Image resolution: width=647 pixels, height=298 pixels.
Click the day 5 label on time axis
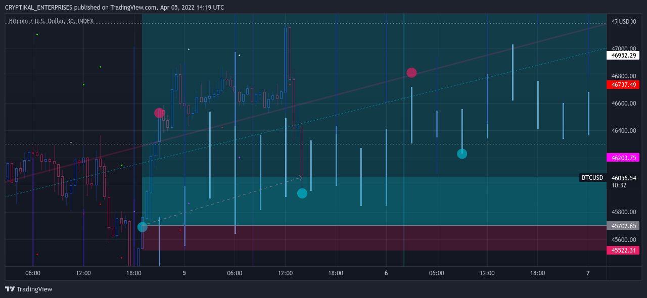tap(184, 273)
